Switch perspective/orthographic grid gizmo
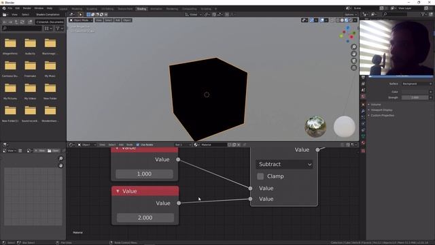 [x=353, y=67]
